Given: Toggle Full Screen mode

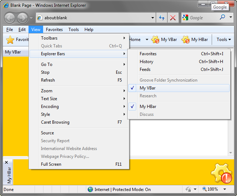Looking at the screenshot, I should point(79,164).
